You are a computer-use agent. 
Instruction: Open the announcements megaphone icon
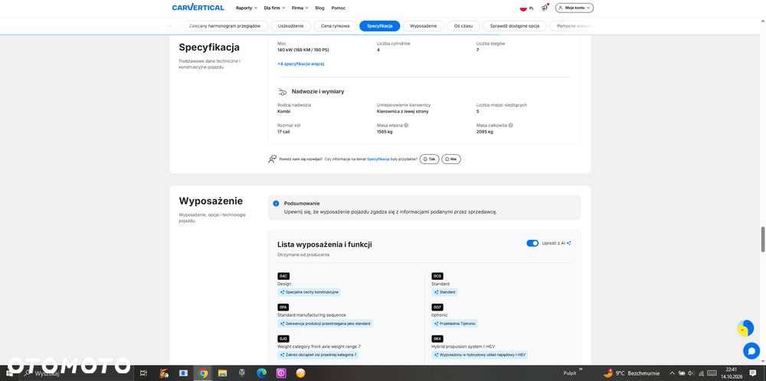(545, 8)
